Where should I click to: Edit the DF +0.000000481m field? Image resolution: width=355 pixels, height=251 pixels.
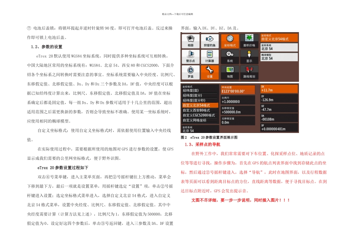[279, 128]
